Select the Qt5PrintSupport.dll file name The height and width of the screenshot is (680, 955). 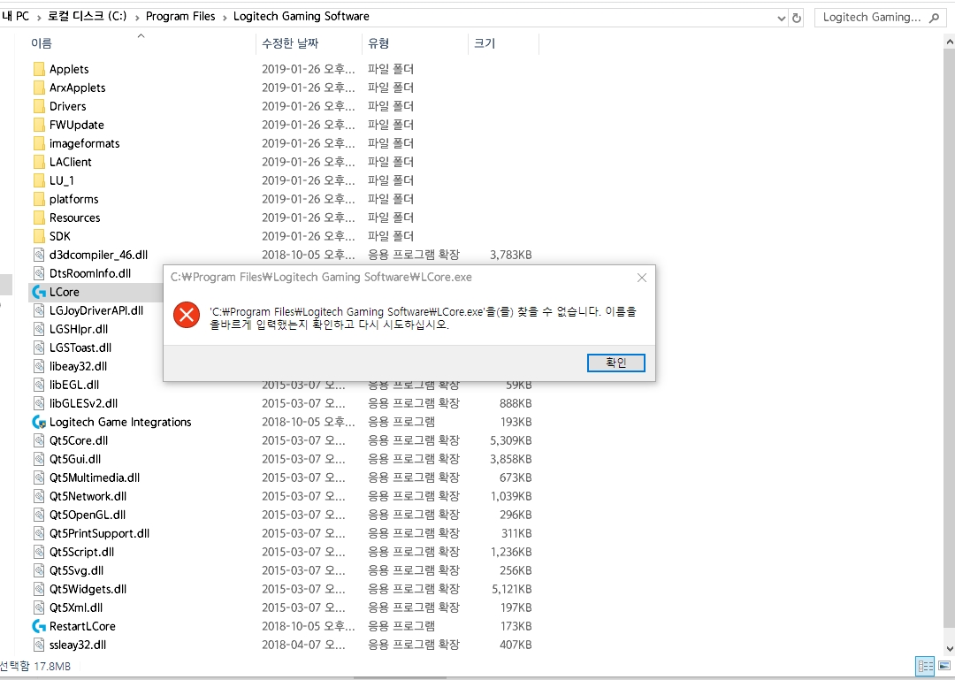click(99, 534)
